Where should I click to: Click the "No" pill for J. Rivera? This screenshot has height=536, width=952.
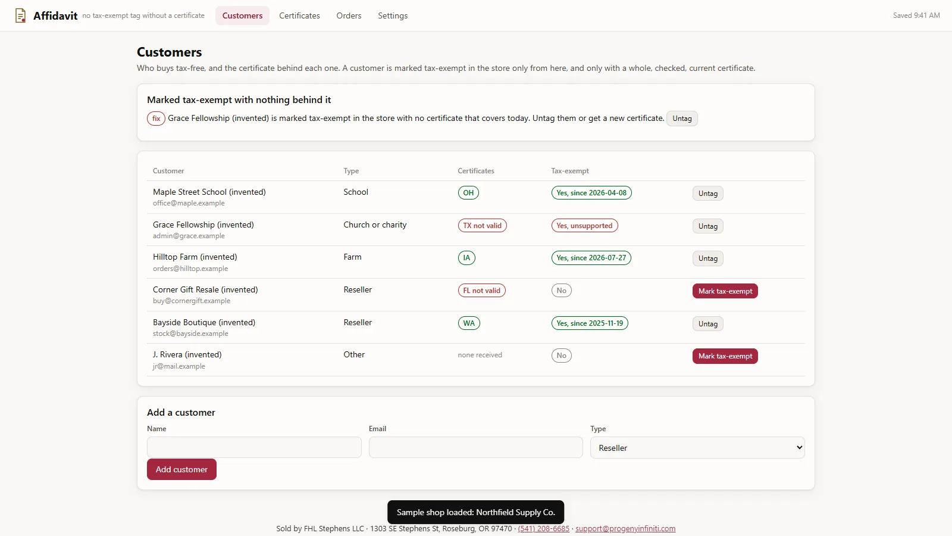[x=561, y=356]
